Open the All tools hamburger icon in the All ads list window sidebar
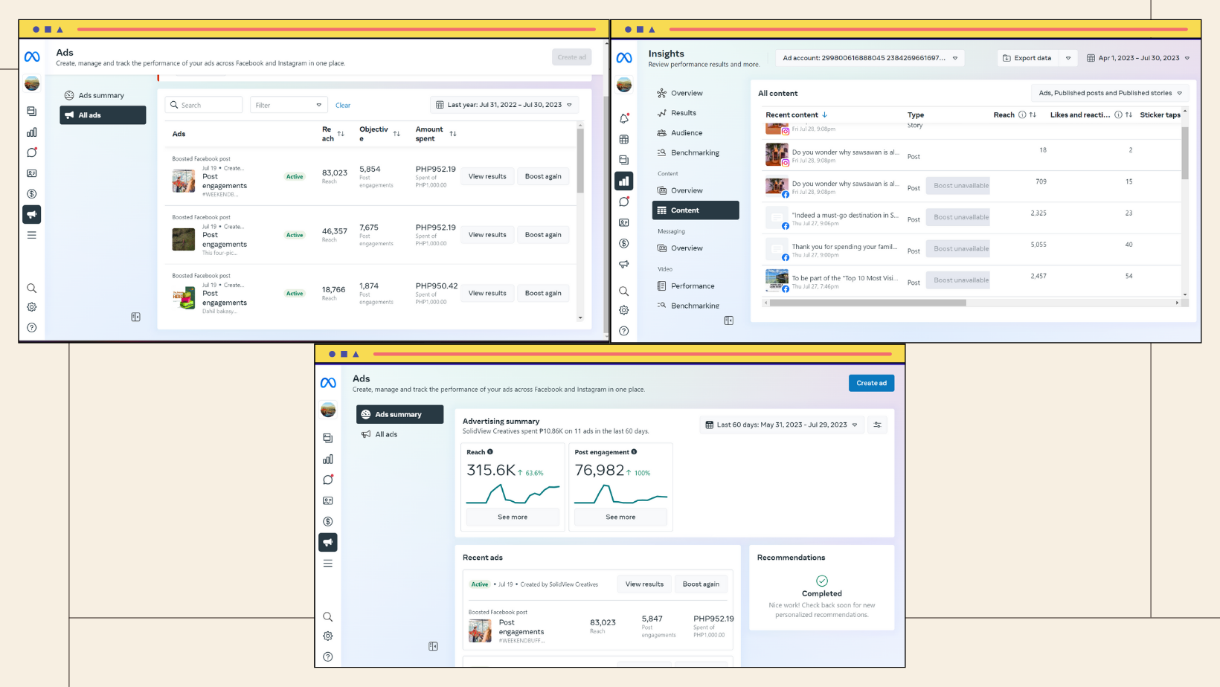Viewport: 1220px width, 687px height. [x=31, y=235]
